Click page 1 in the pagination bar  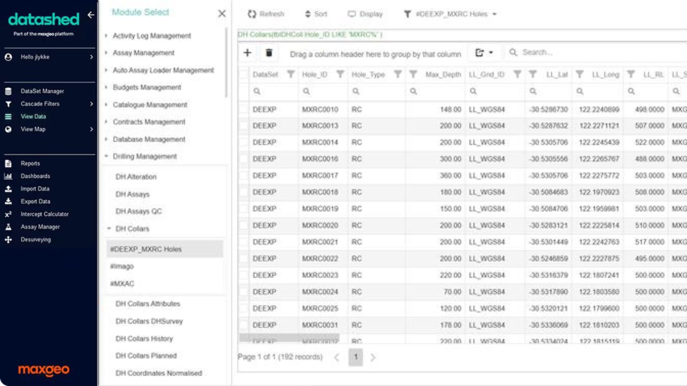pyautogui.click(x=355, y=357)
